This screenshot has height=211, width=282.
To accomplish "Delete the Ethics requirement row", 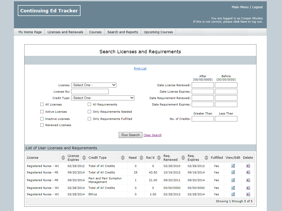I will pos(248,194).
